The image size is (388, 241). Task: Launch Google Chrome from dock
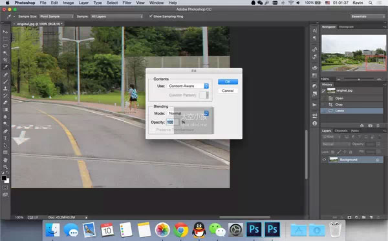pos(180,229)
